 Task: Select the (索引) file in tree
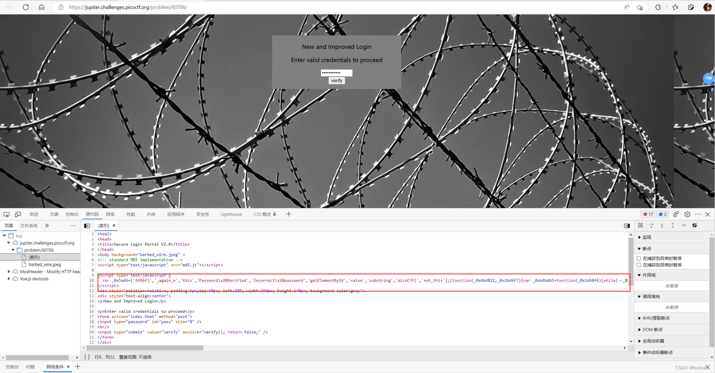pyautogui.click(x=34, y=257)
